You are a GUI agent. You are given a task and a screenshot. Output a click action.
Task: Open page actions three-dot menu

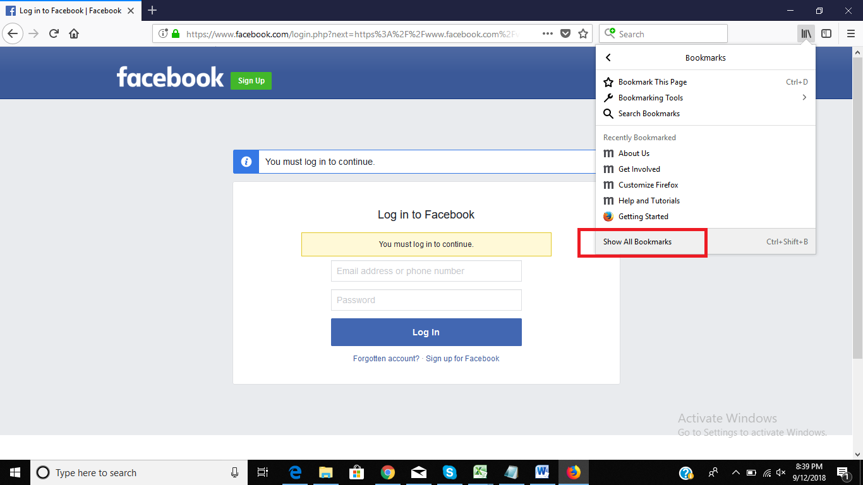click(548, 33)
